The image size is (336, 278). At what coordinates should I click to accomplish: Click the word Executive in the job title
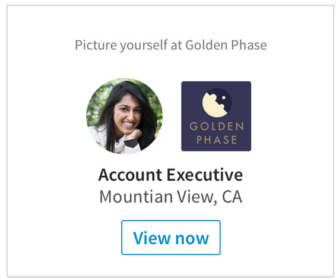pos(205,175)
